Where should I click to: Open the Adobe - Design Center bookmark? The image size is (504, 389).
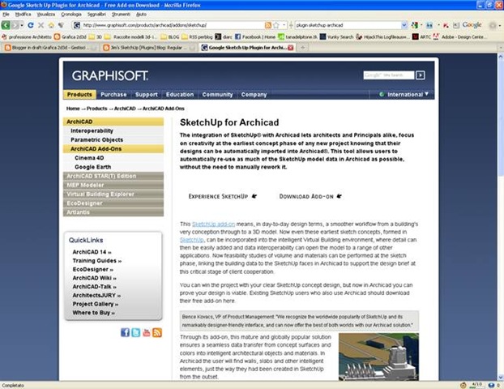click(x=459, y=37)
